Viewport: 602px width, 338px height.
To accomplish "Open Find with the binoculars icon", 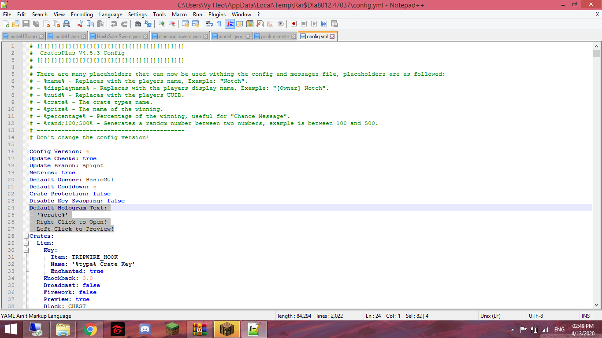I will point(137,24).
